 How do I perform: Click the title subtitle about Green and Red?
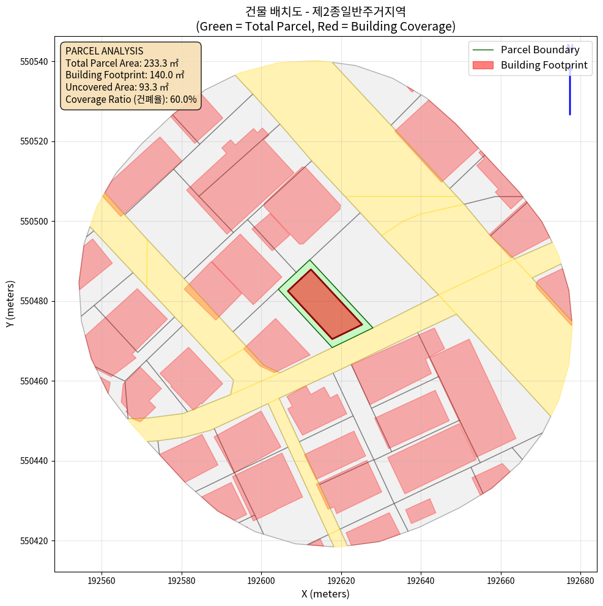(325, 26)
